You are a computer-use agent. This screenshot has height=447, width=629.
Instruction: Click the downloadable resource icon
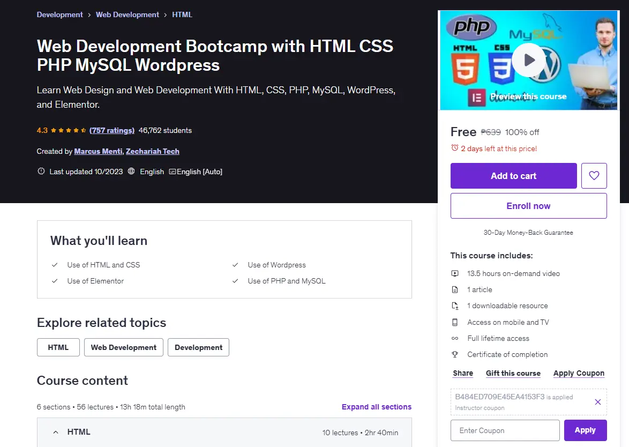[455, 306]
